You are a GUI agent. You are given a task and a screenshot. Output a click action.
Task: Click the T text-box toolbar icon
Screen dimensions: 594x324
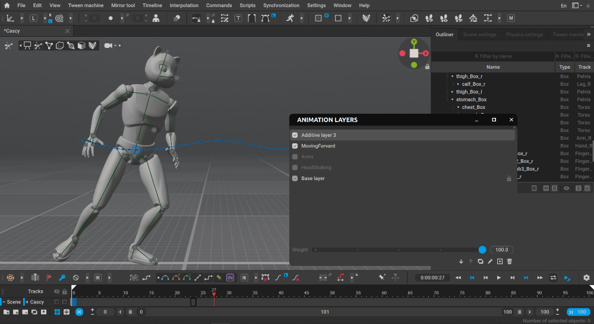[x=238, y=18]
